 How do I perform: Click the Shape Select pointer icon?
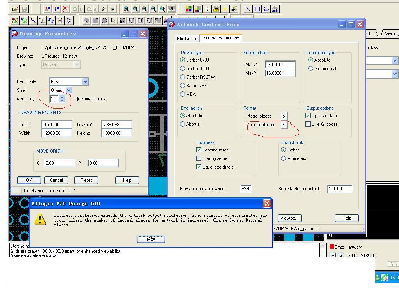(113, 20)
